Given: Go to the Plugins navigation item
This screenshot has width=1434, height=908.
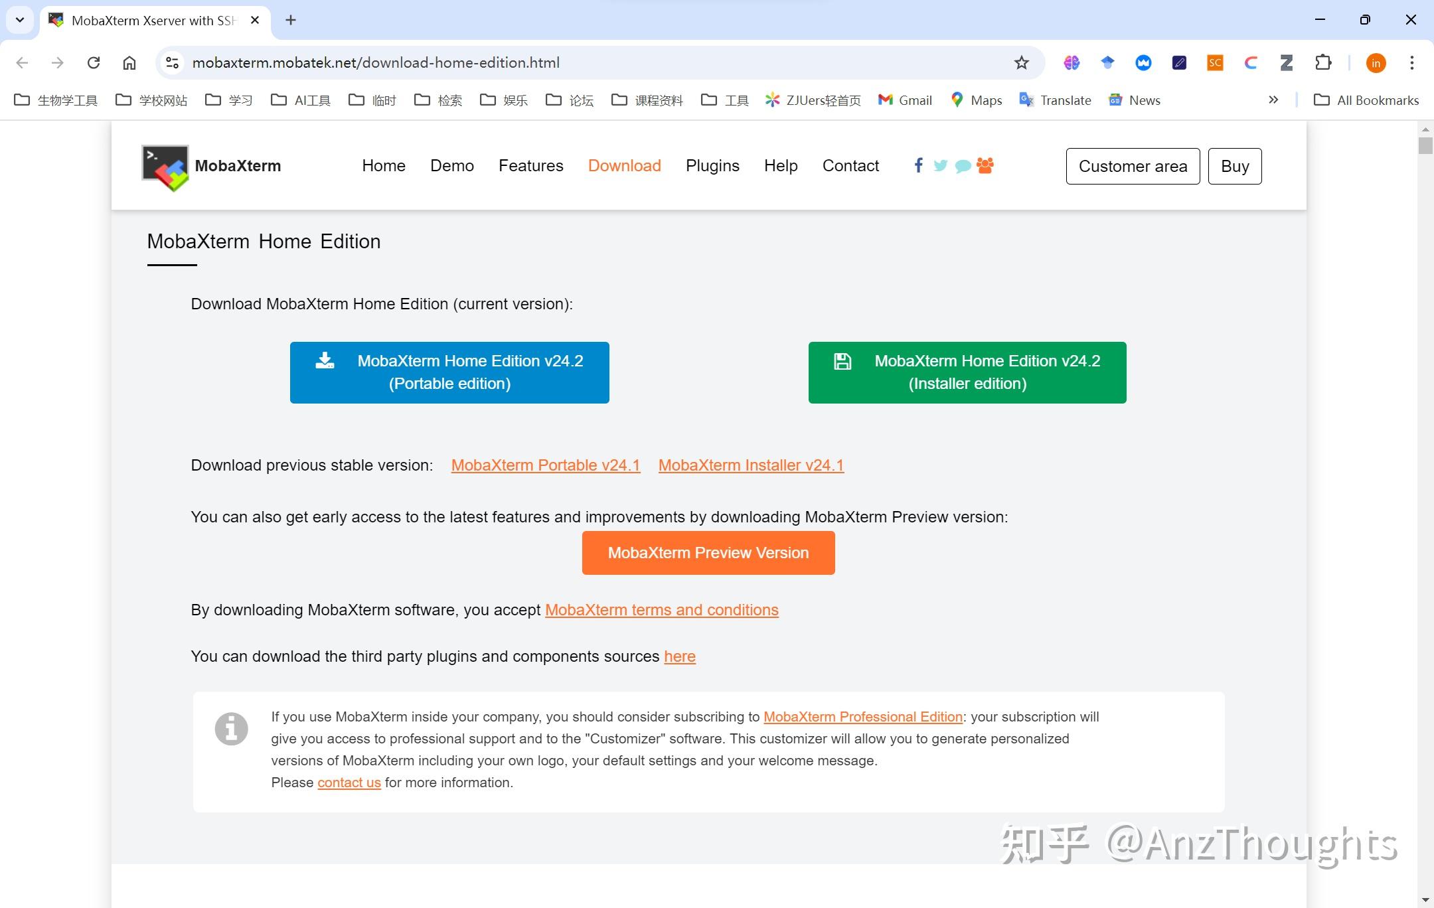Looking at the screenshot, I should (712, 165).
